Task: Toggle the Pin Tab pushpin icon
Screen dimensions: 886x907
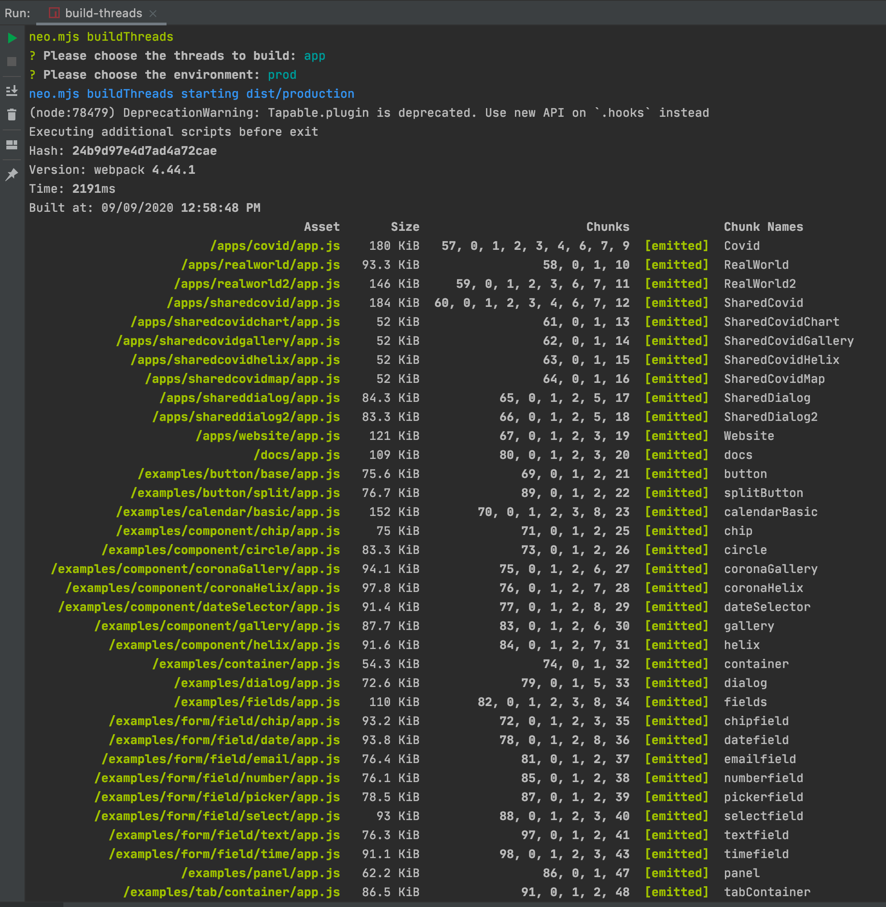Action: click(x=12, y=175)
